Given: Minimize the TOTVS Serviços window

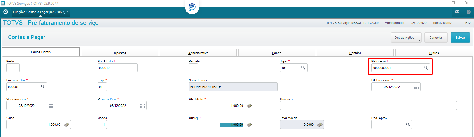Looking at the screenshot, I should click(x=440, y=3).
